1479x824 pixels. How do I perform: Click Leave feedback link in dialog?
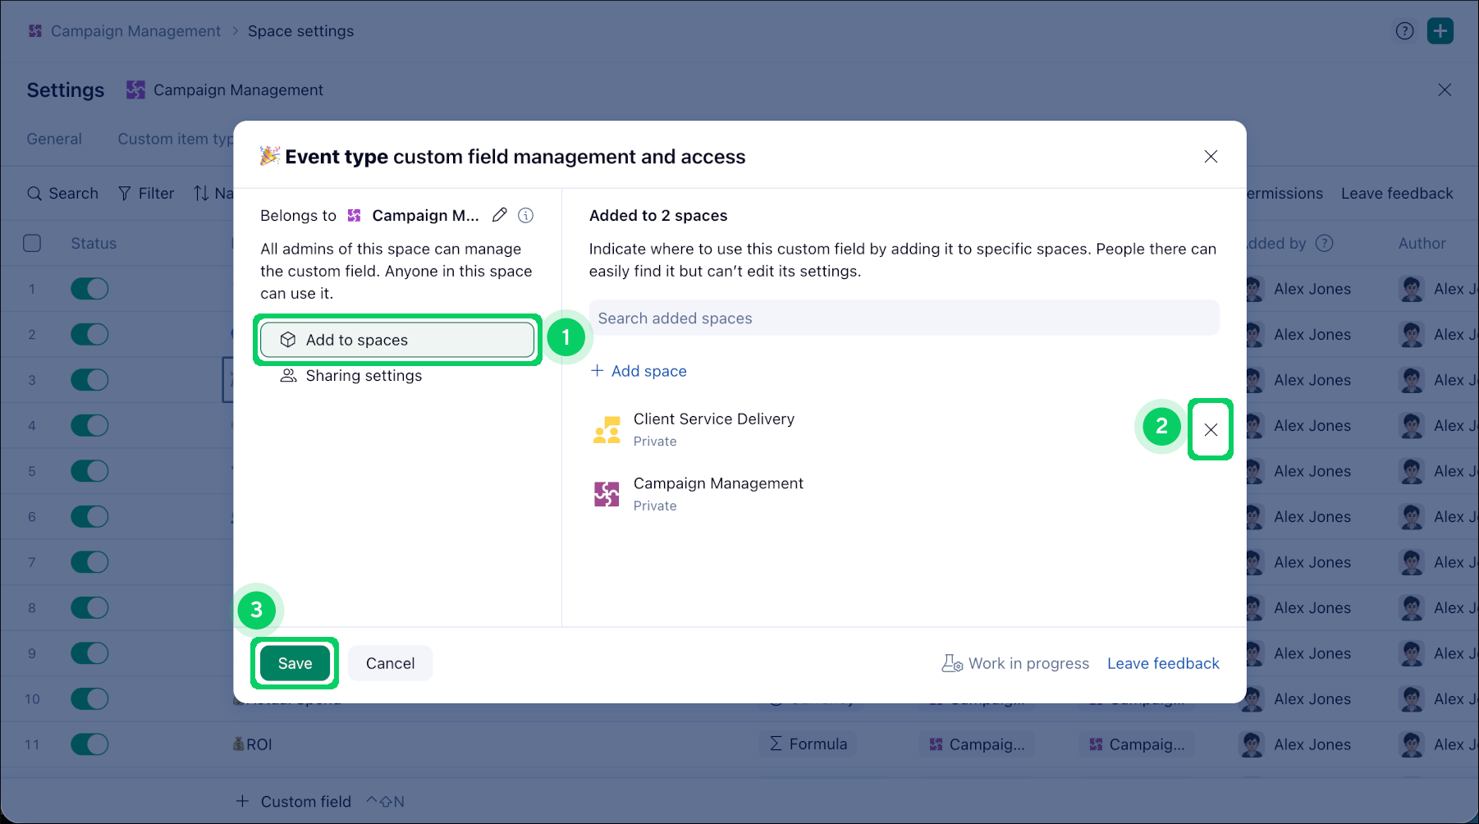pyautogui.click(x=1163, y=663)
